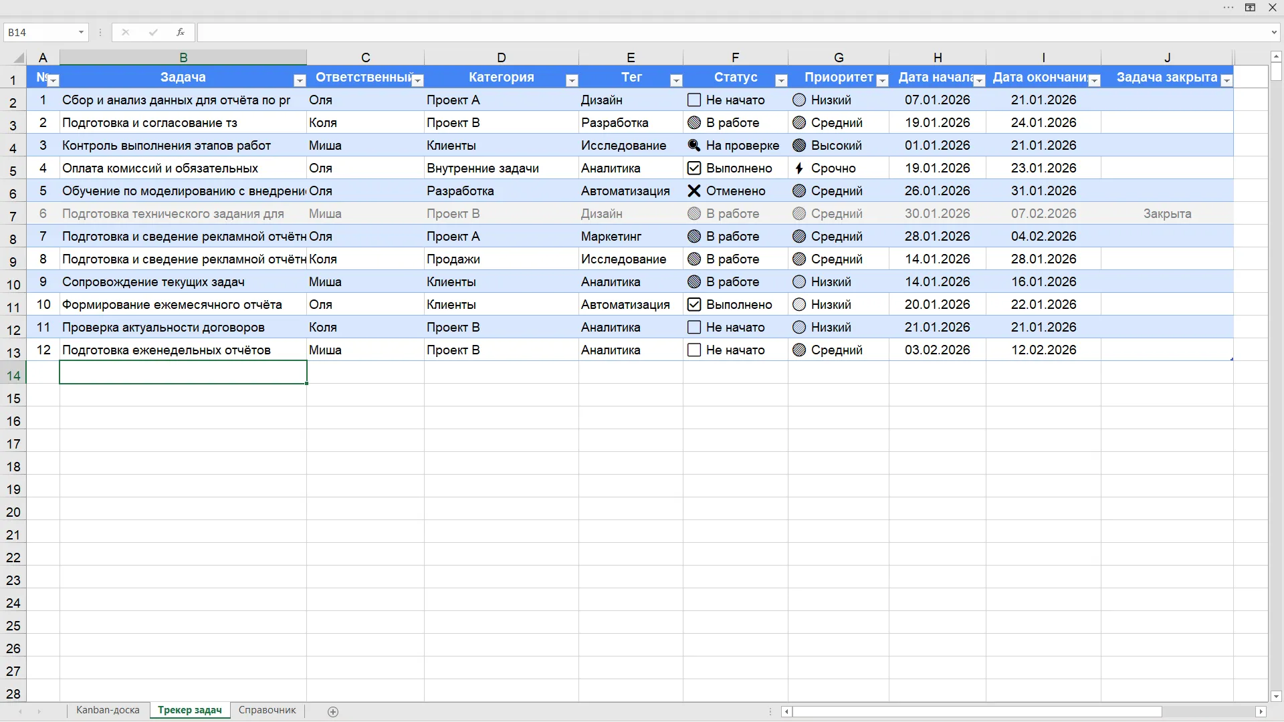Click the Name Box showing B14
This screenshot has height=722, width=1284.
[x=40, y=32]
